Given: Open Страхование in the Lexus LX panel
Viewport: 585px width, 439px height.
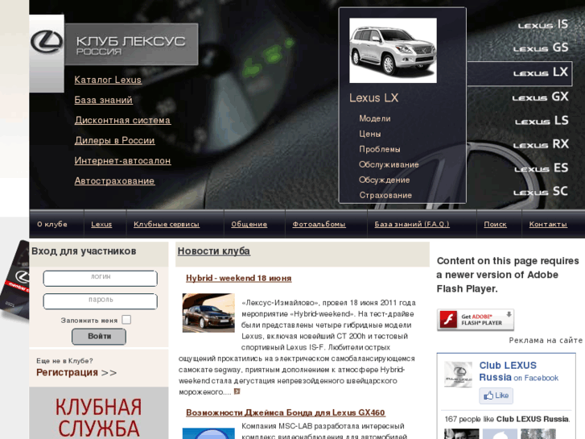Looking at the screenshot, I should coord(385,195).
